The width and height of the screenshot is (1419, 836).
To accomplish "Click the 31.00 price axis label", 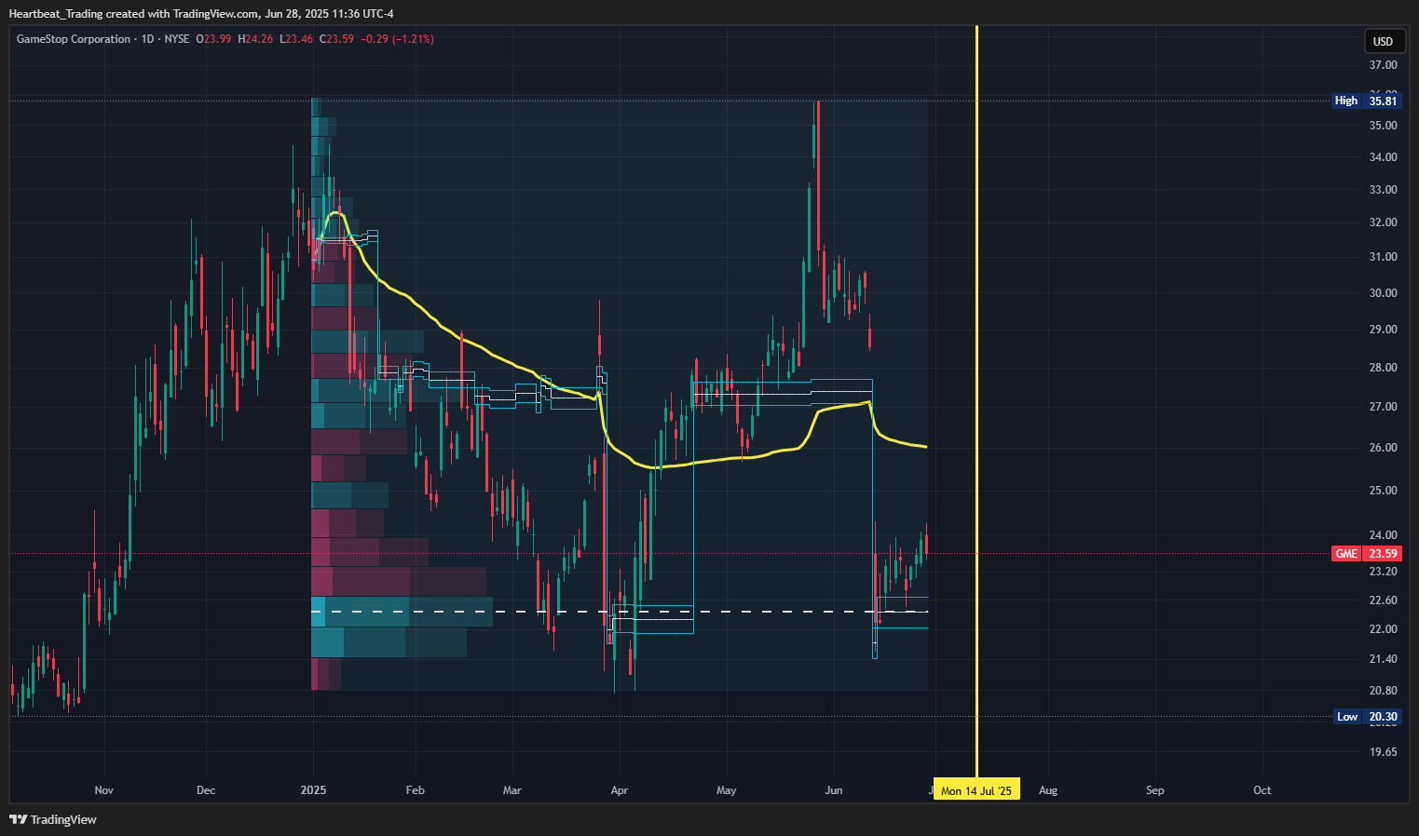I will pyautogui.click(x=1383, y=257).
